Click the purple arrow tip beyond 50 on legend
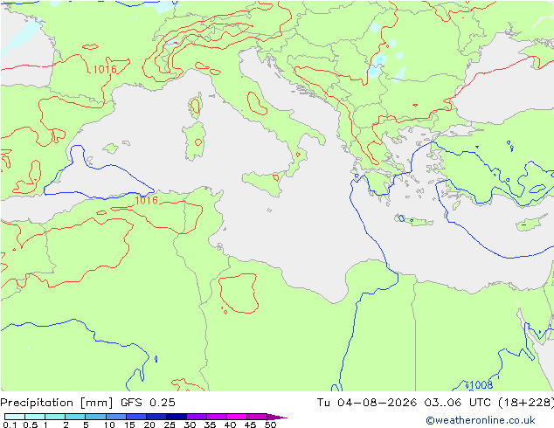The image size is (554, 428). click(x=278, y=417)
